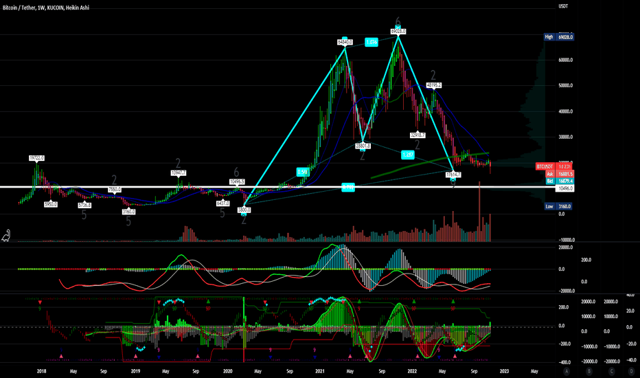640x378 pixels.
Task: Click the 2023 time axis label
Action: tap(505, 371)
